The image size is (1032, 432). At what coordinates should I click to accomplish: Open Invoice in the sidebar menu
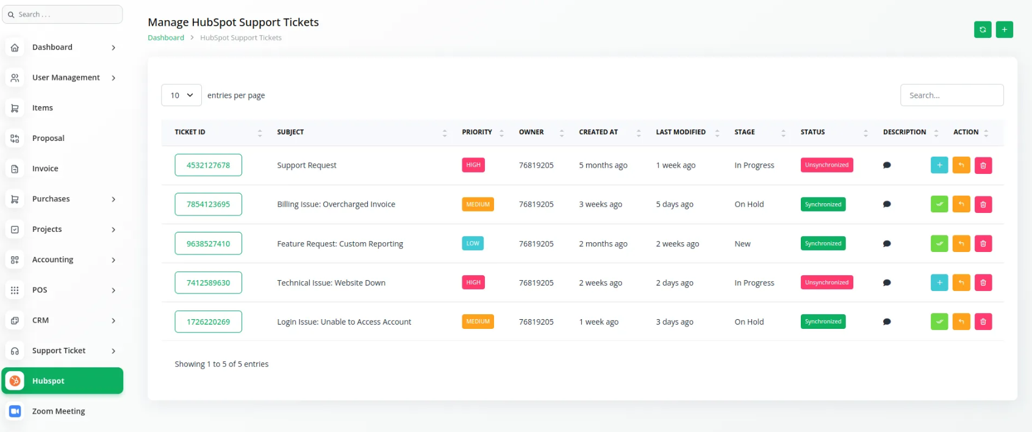[62, 168]
